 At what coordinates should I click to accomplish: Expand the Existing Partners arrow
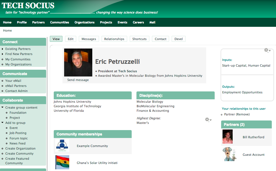click(x=3, y=49)
